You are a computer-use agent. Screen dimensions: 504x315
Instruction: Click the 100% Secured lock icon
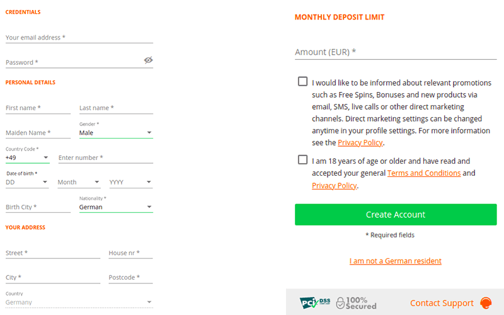(340, 303)
